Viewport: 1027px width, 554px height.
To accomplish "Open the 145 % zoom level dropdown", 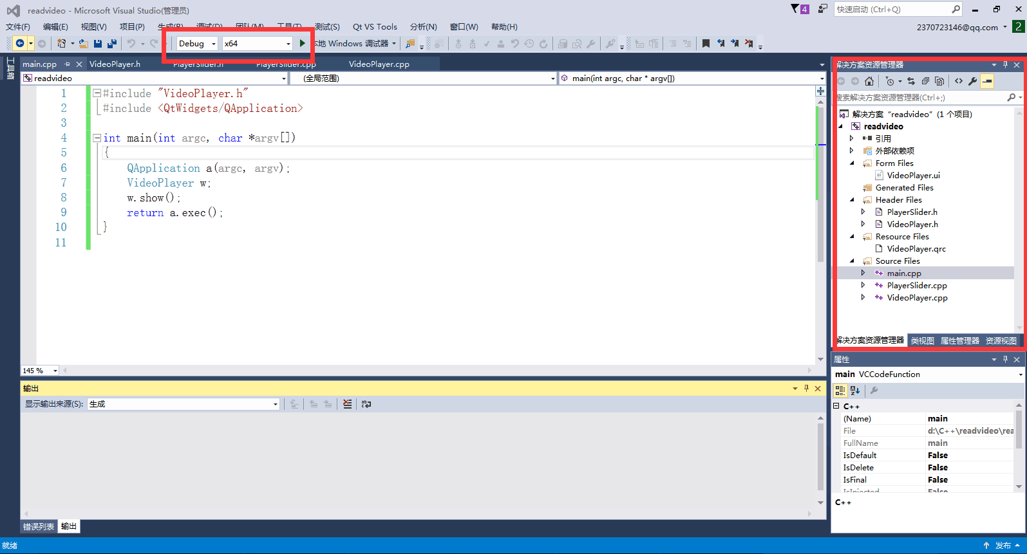I will click(x=40, y=371).
